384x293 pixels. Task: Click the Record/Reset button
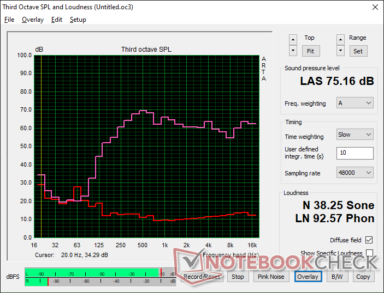(202, 277)
